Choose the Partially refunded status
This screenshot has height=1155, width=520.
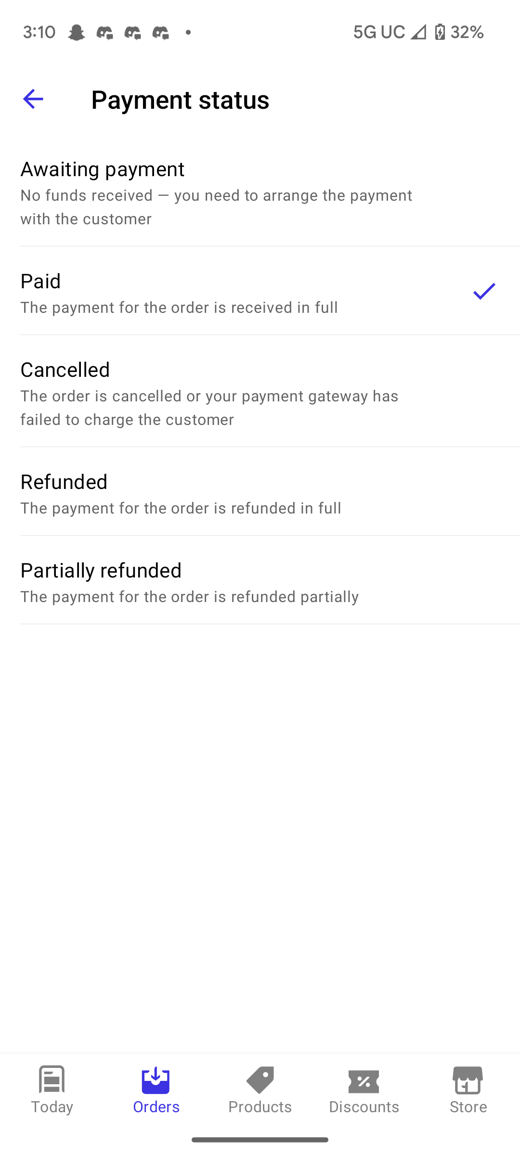260,582
